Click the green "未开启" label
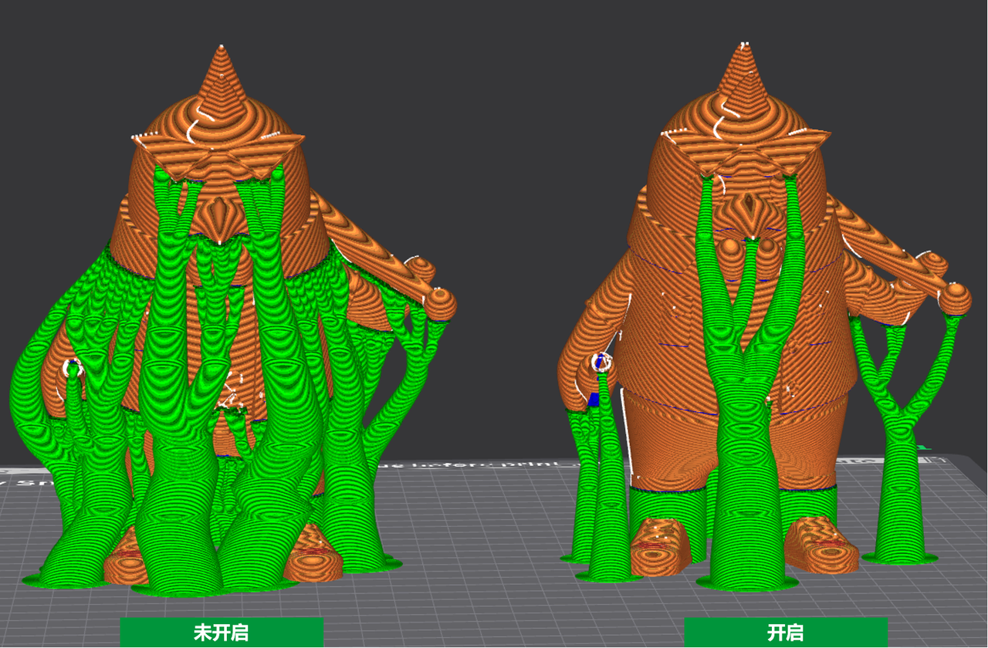Viewport: 988px width, 648px height. point(222,633)
